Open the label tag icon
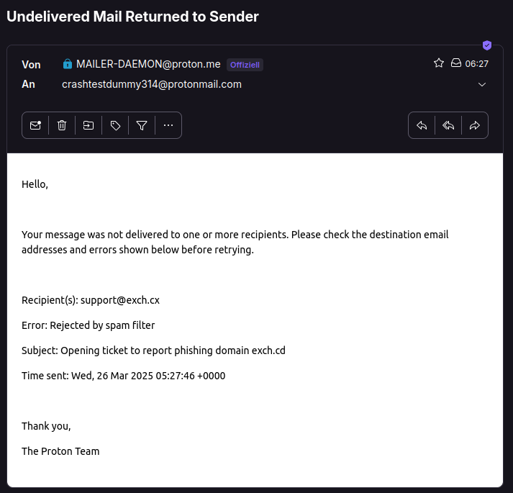513x493 pixels. click(115, 125)
